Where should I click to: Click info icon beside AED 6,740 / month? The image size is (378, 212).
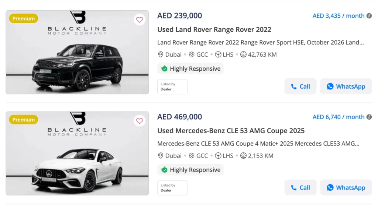pos(368,117)
